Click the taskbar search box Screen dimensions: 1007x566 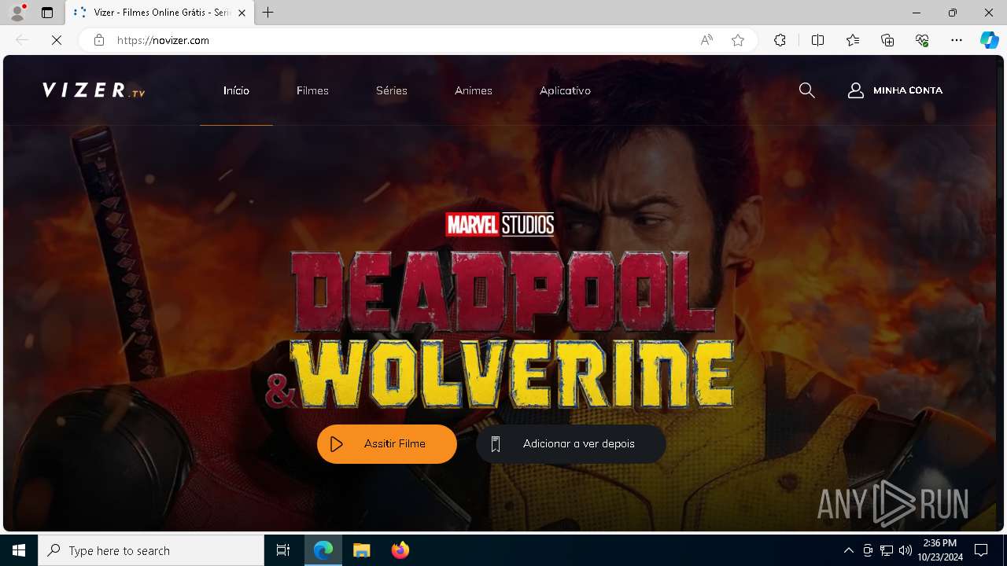pyautogui.click(x=151, y=550)
